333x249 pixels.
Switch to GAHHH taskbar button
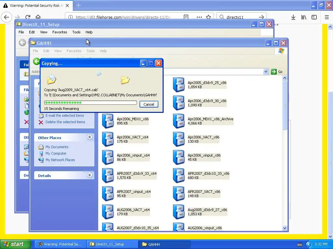click(164, 244)
